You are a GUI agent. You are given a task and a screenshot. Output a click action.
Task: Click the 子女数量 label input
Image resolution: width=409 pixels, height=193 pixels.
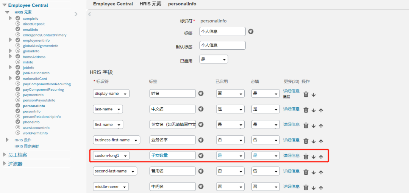[173, 155]
